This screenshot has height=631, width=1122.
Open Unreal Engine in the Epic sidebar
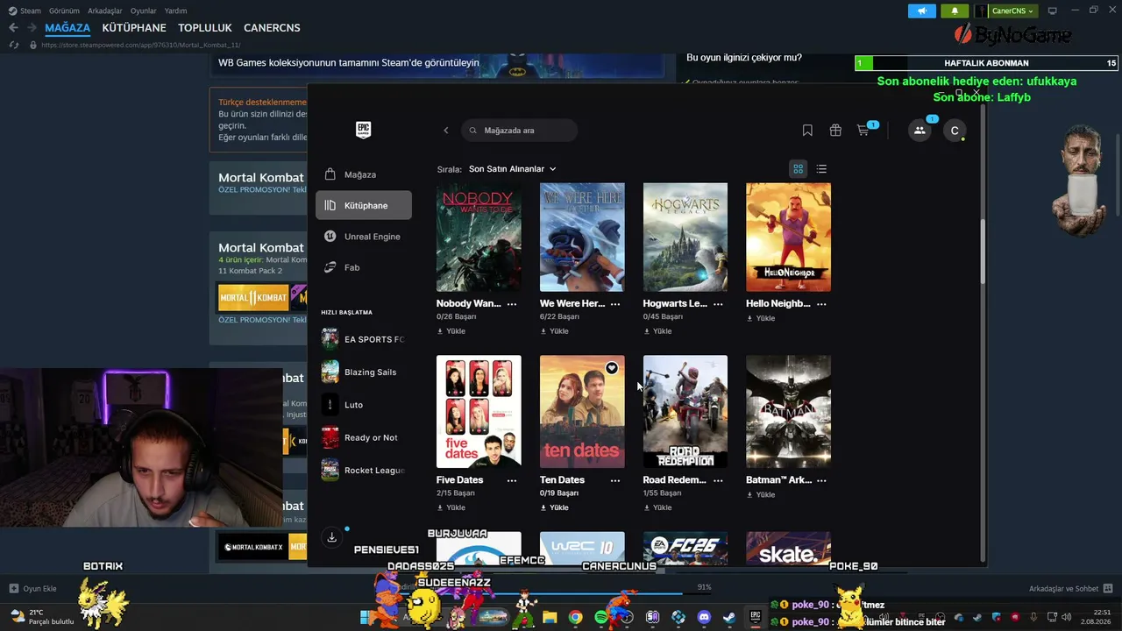pos(364,237)
